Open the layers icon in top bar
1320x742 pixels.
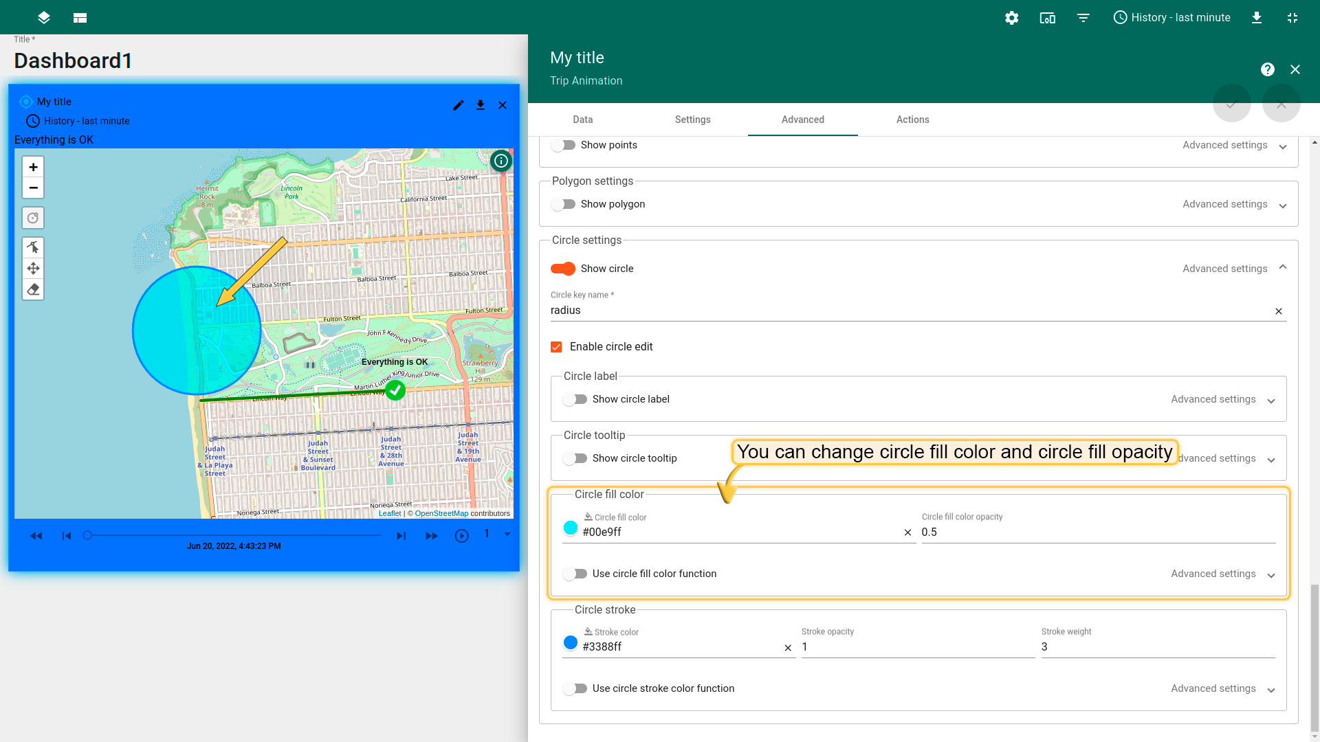[44, 18]
